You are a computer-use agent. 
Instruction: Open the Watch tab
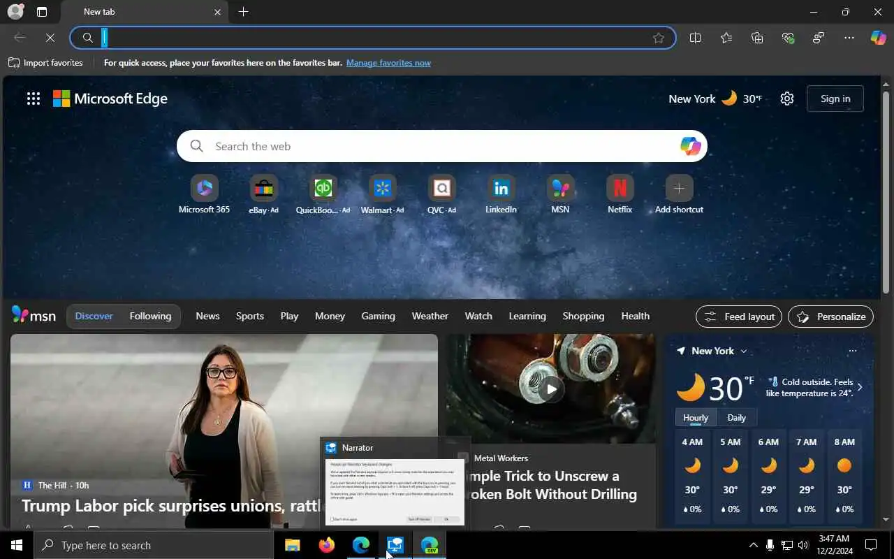(478, 316)
